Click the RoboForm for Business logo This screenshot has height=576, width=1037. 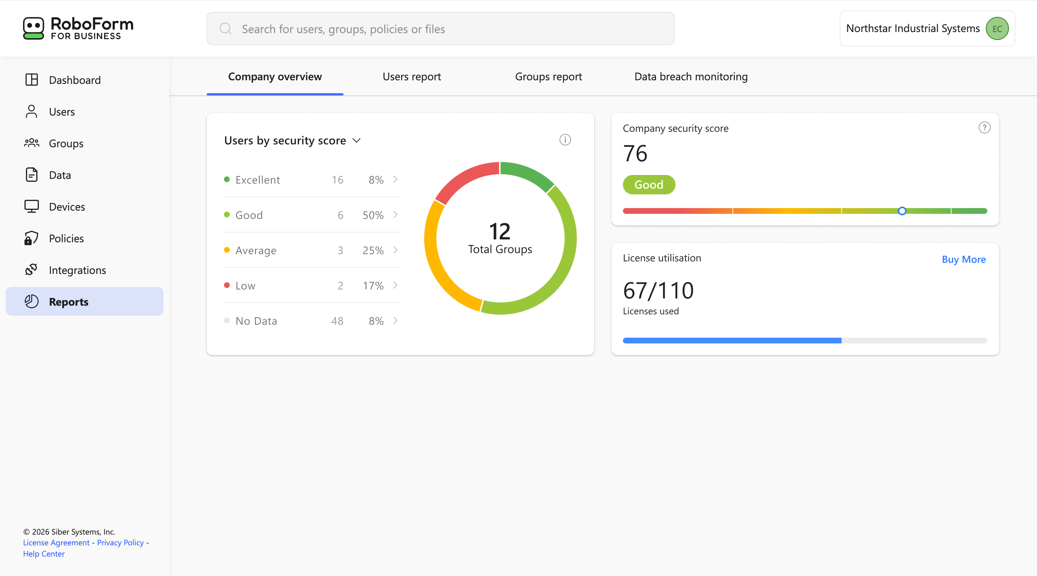click(x=78, y=28)
